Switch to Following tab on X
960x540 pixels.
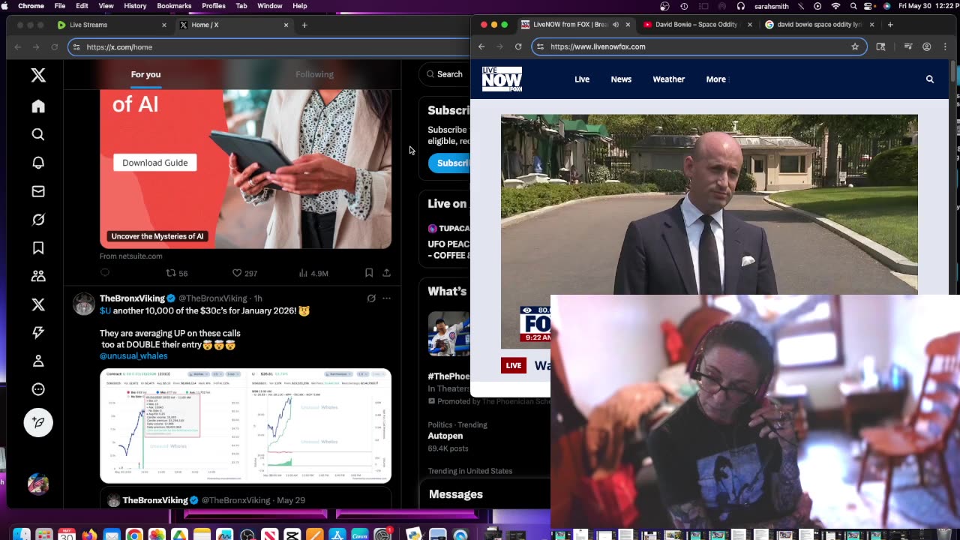point(314,74)
